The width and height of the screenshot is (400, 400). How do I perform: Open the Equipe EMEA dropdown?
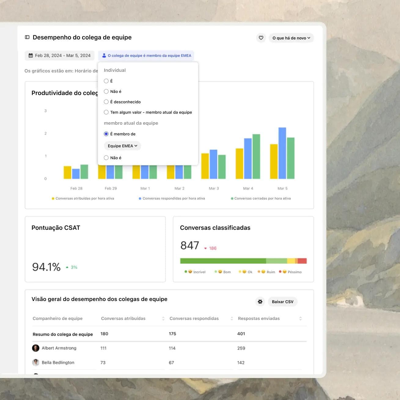(123, 146)
